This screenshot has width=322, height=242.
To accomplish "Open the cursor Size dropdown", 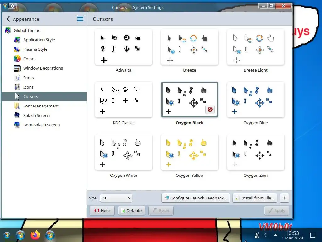I will [116, 198].
